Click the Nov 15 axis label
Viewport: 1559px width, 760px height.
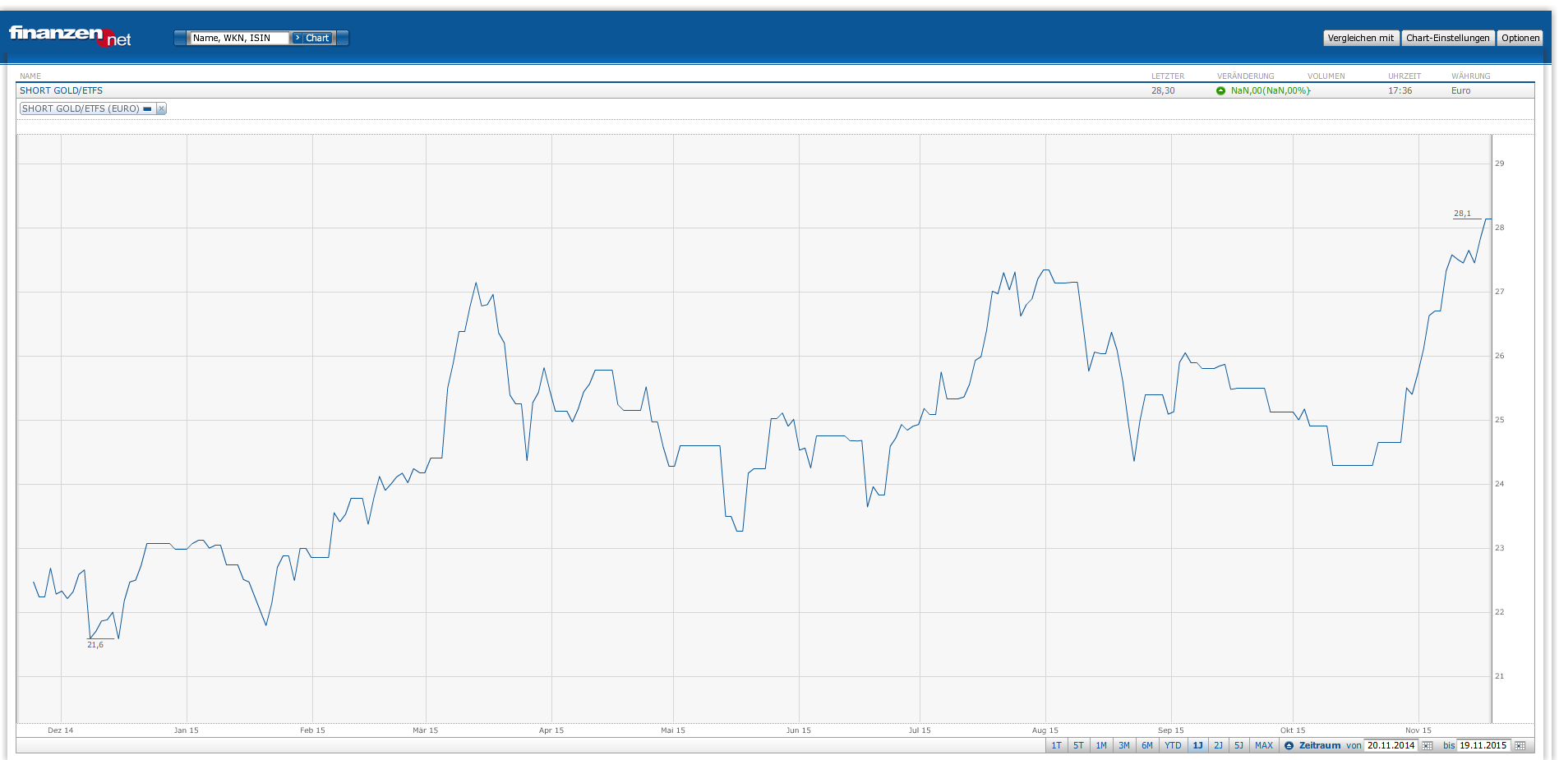tap(1418, 730)
